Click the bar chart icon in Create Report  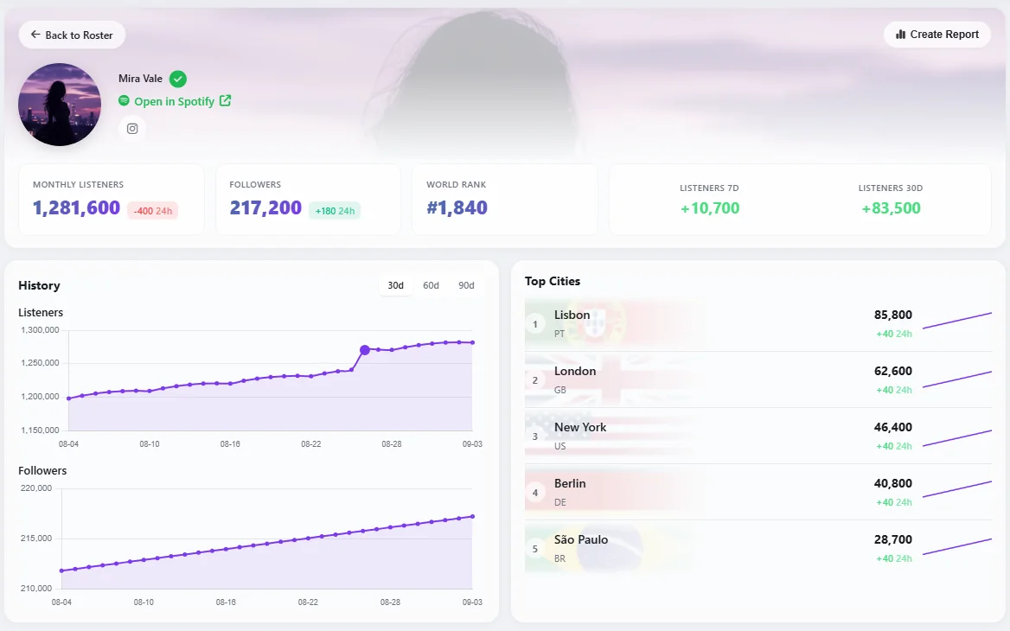[x=900, y=34]
